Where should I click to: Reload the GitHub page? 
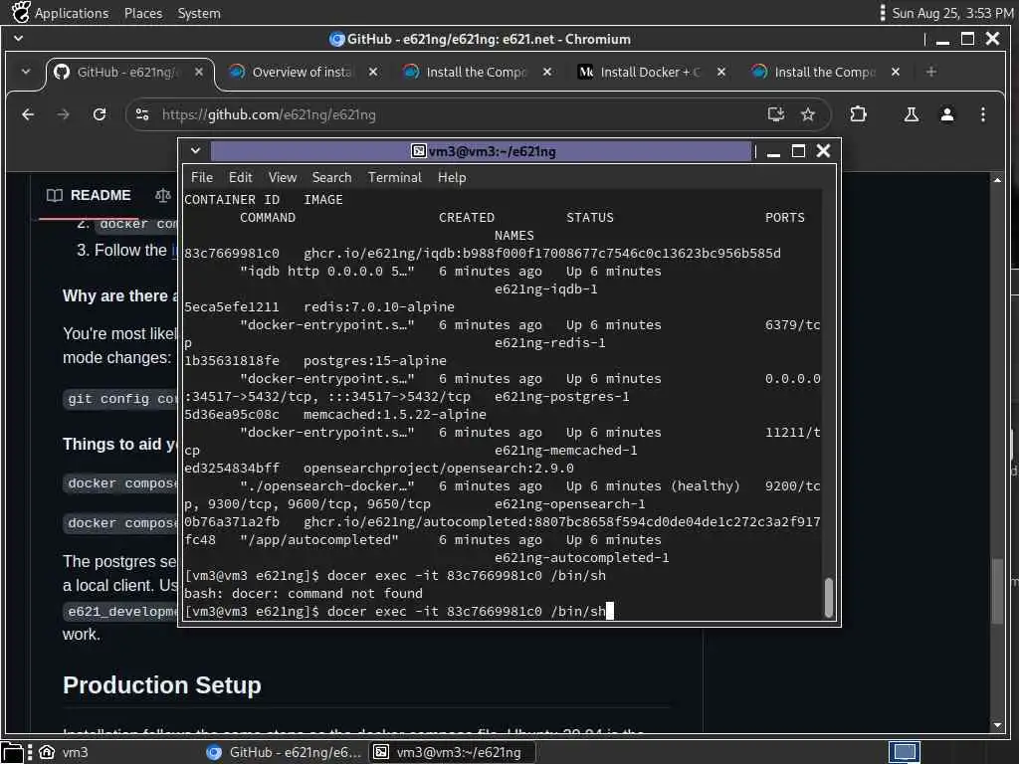click(100, 115)
